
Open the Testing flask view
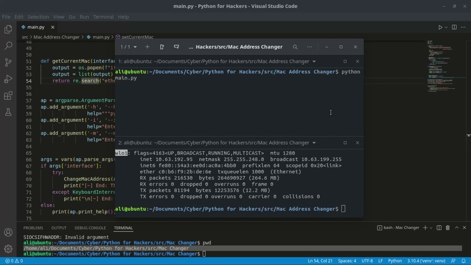coord(8,112)
